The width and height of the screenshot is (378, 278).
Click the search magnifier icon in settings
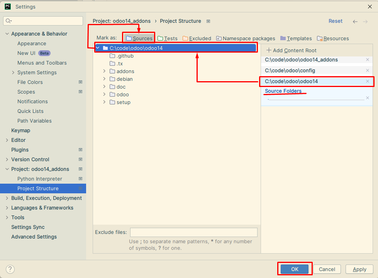click(8, 21)
